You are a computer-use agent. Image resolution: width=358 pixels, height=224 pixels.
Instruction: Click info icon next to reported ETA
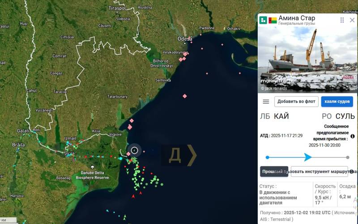pos(353,136)
